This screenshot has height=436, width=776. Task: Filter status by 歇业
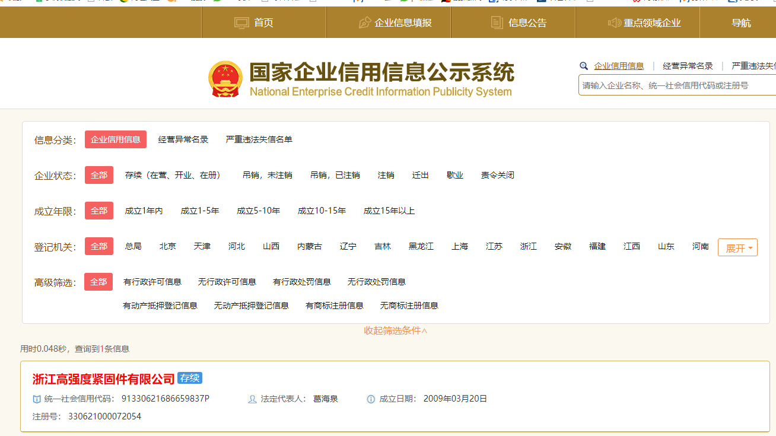[x=455, y=175]
